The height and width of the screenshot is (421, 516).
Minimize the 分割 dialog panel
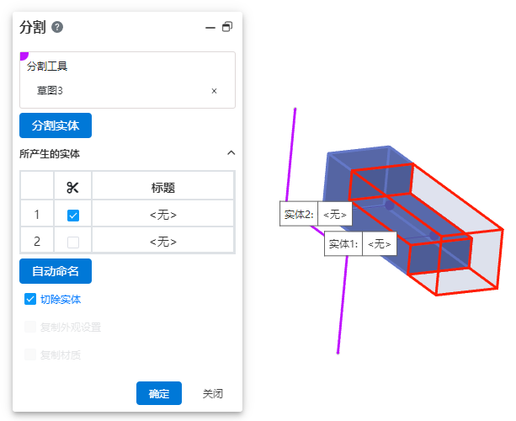pos(210,27)
